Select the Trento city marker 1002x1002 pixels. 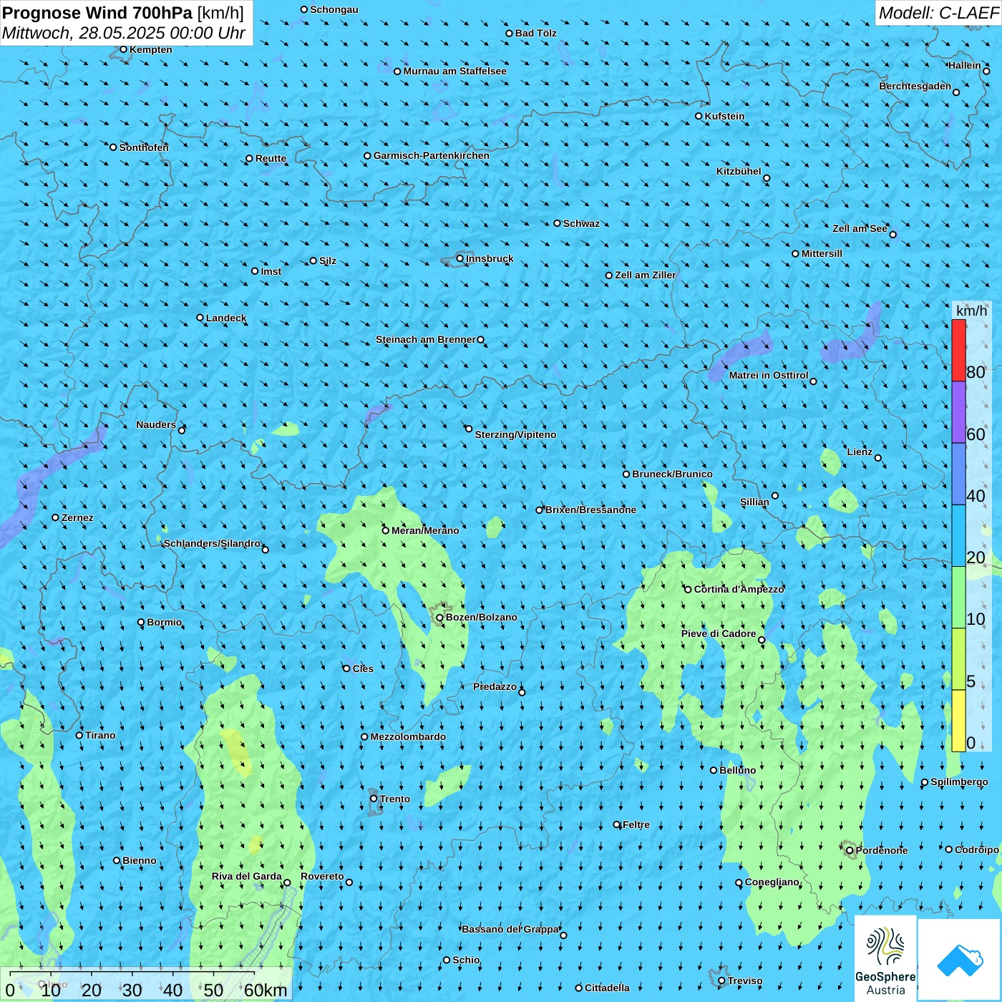(x=374, y=799)
